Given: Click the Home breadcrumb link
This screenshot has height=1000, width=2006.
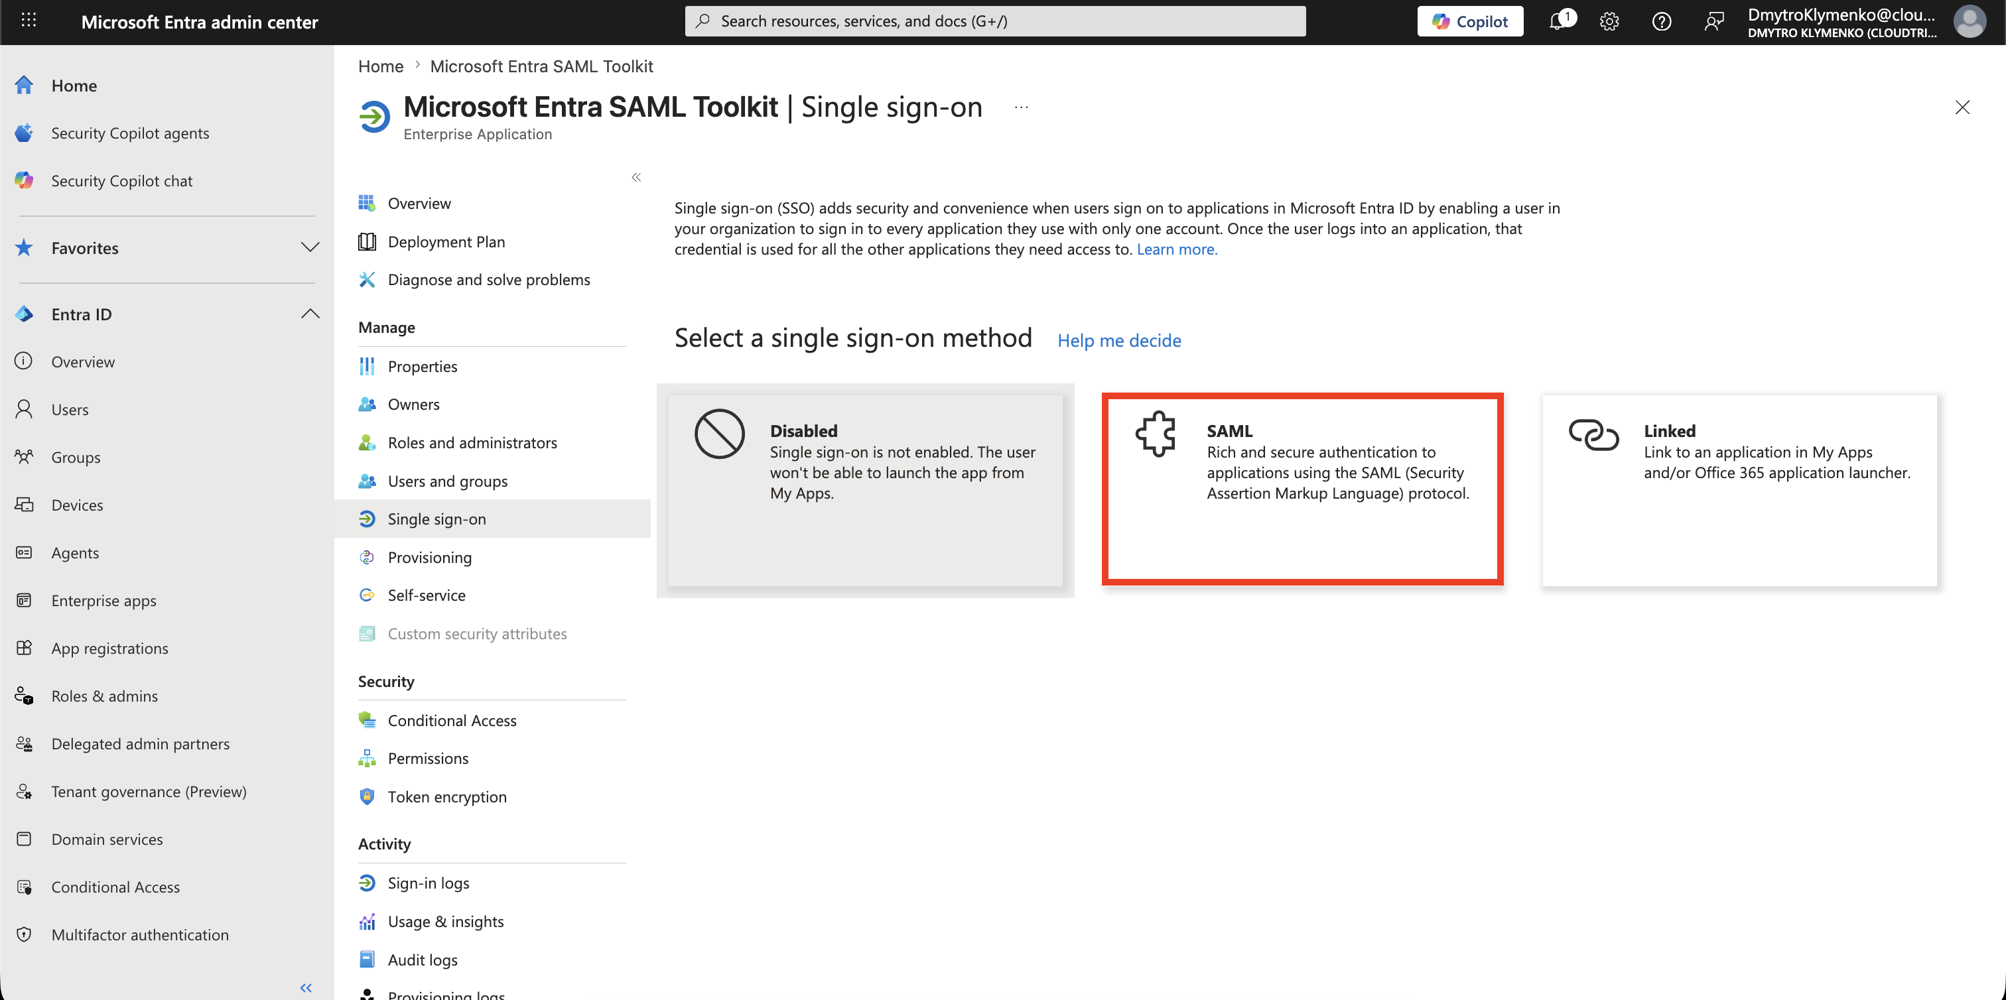Looking at the screenshot, I should click(381, 66).
